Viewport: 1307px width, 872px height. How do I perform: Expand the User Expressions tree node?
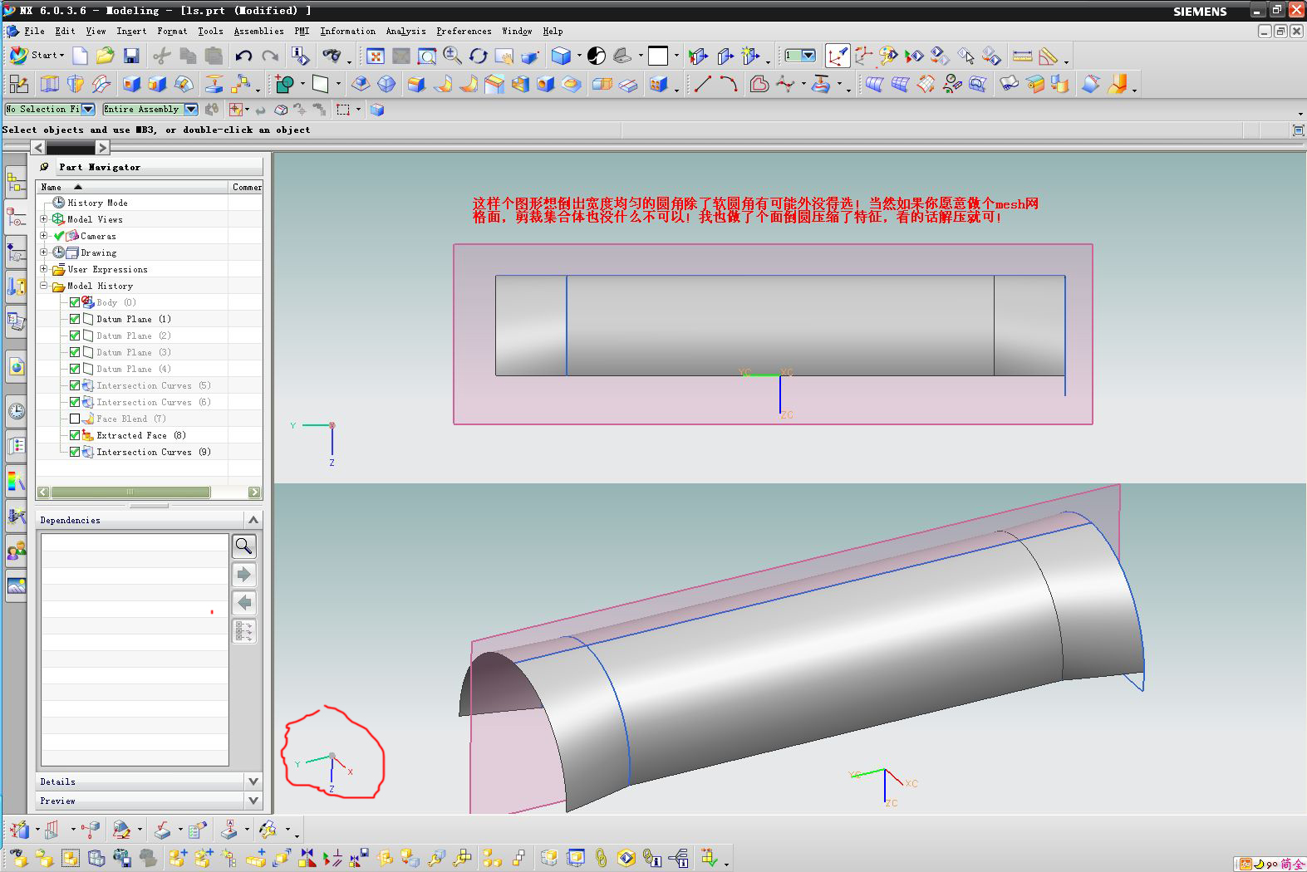click(43, 269)
